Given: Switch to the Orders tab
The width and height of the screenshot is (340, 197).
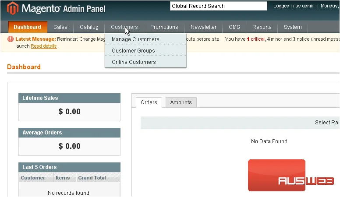Looking at the screenshot, I should [x=149, y=102].
